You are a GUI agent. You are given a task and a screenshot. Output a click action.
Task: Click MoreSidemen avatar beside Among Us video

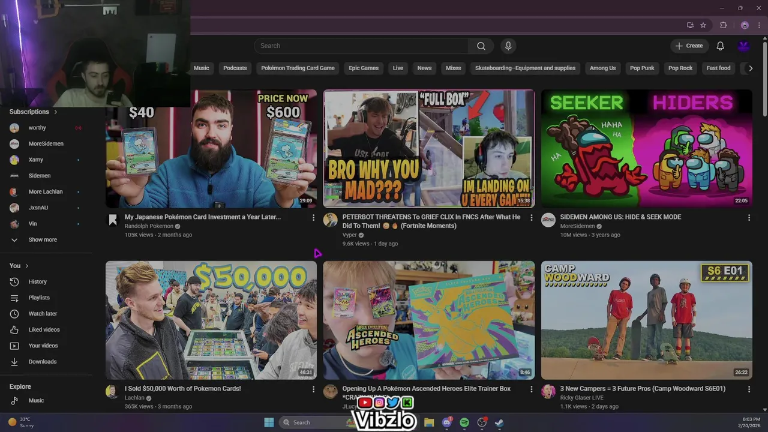(x=548, y=220)
